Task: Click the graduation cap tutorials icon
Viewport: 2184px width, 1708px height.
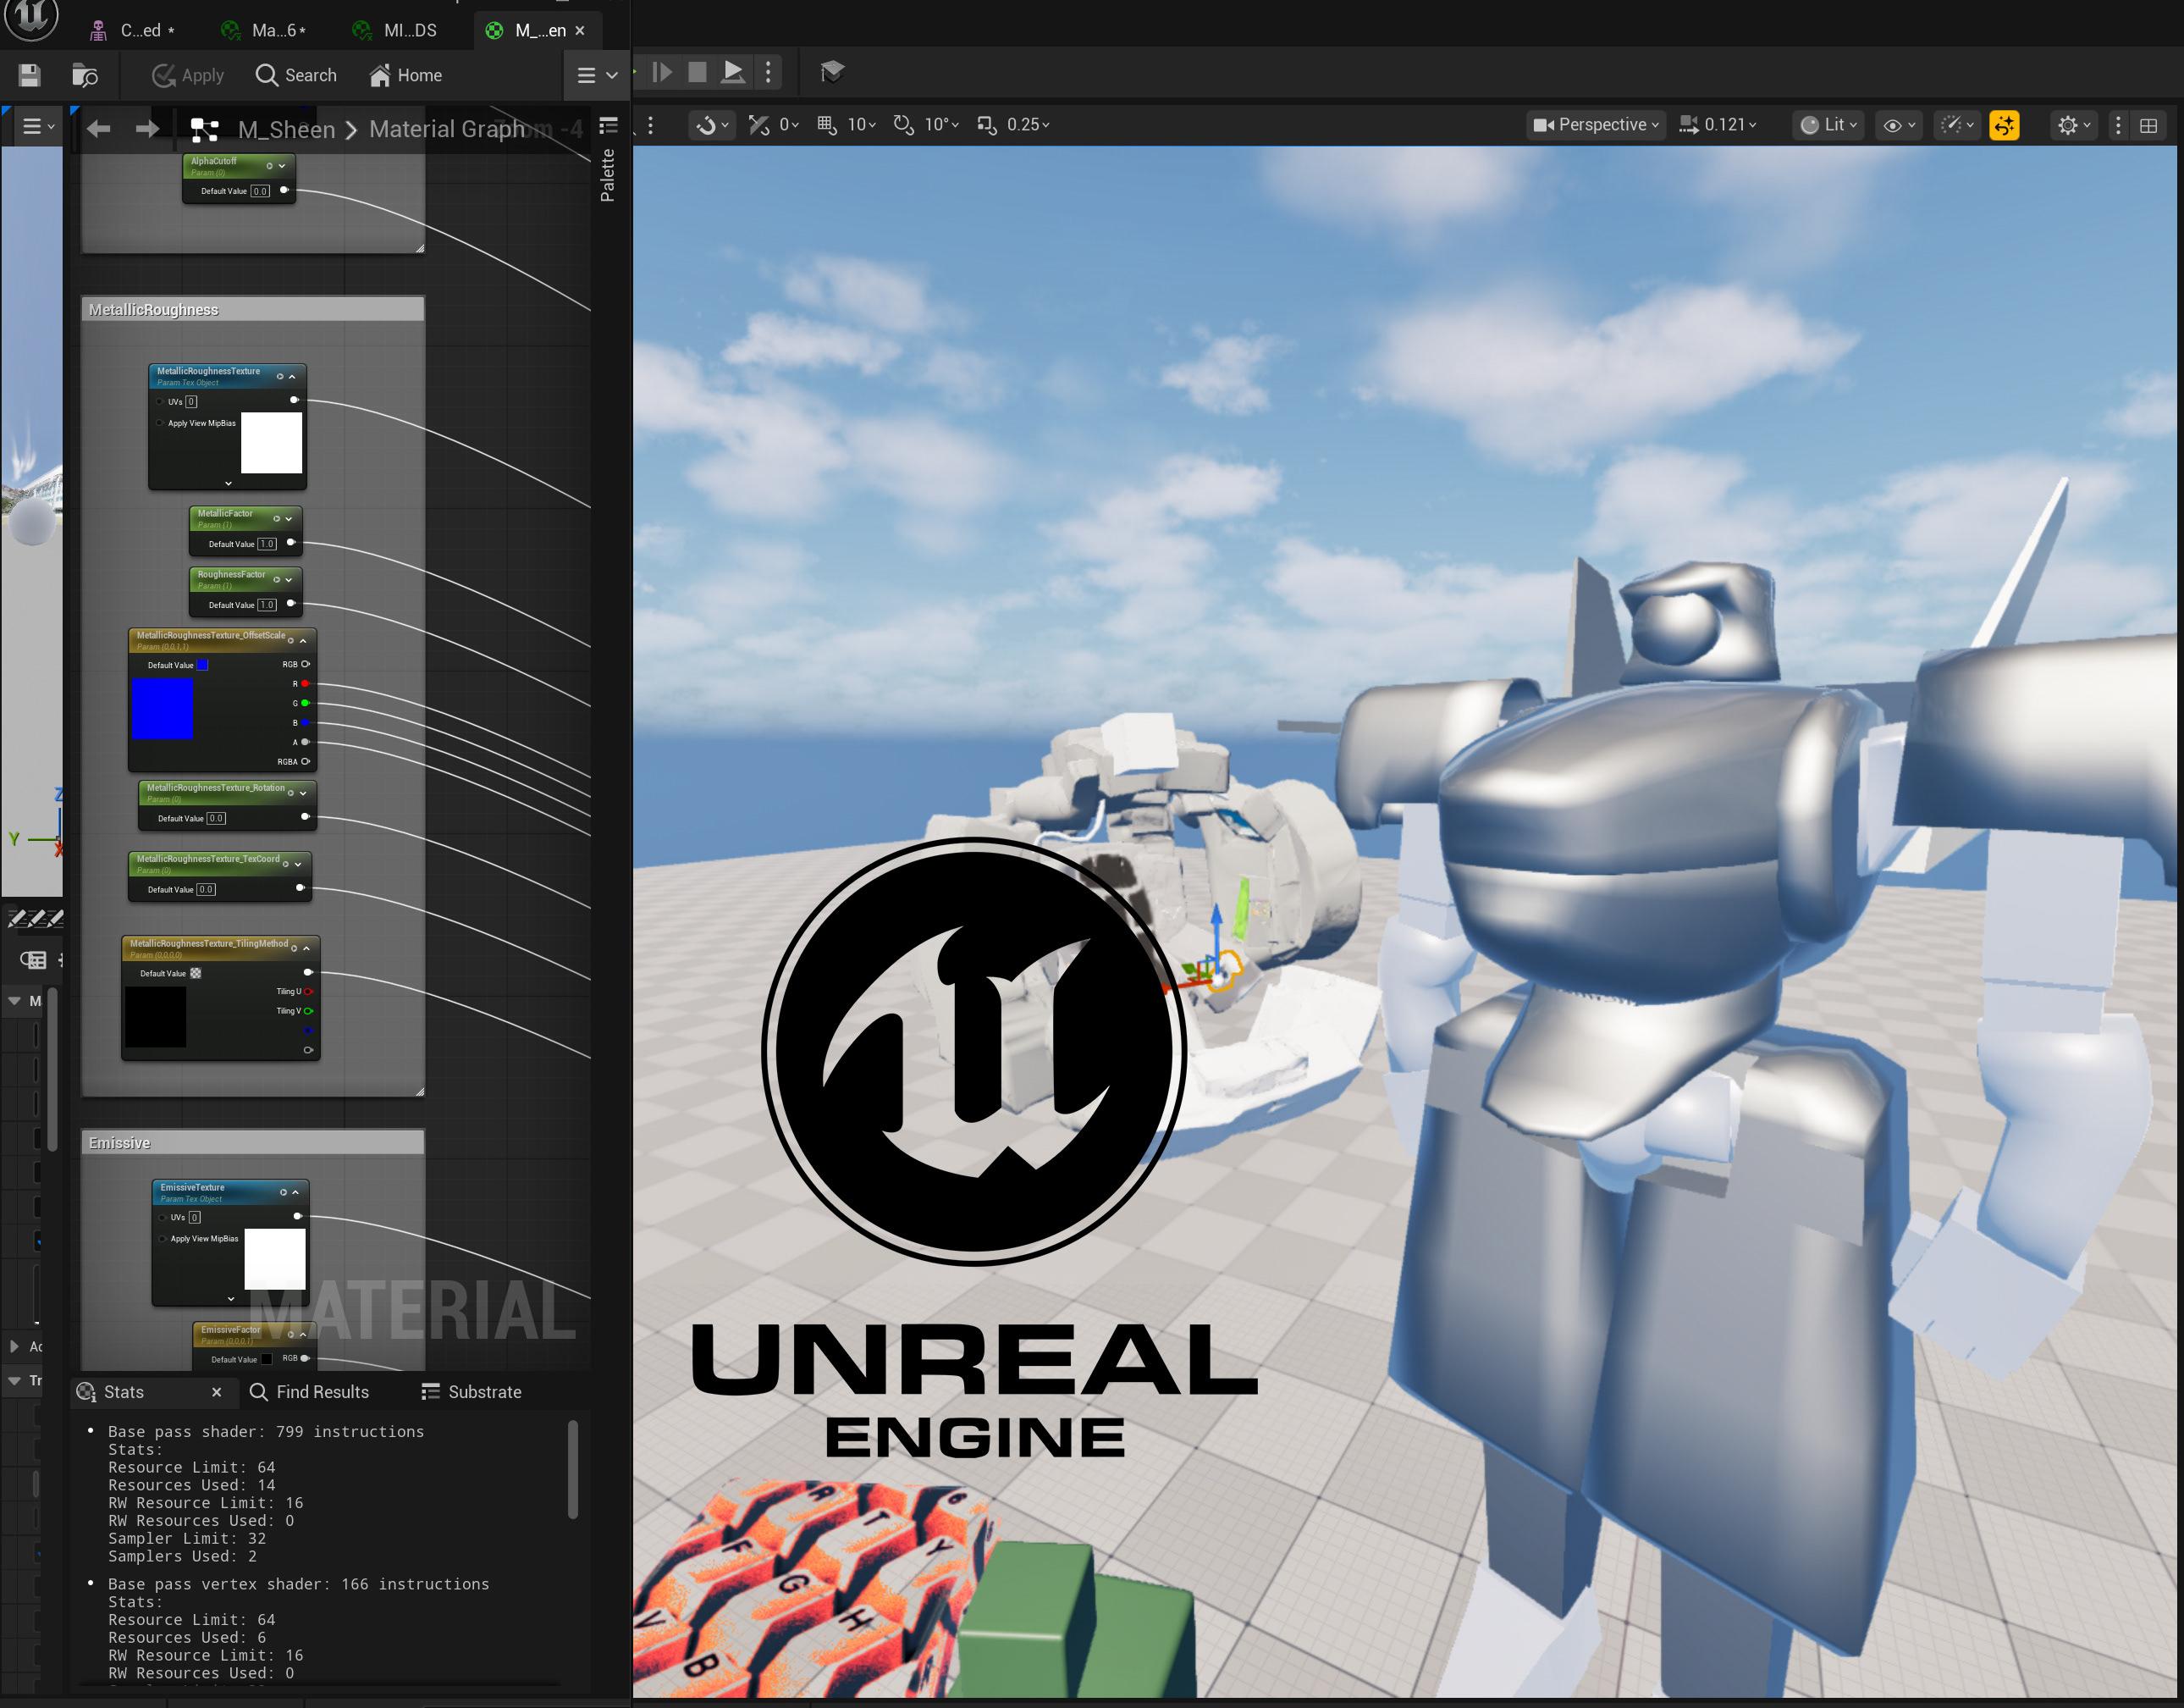Action: pos(831,71)
